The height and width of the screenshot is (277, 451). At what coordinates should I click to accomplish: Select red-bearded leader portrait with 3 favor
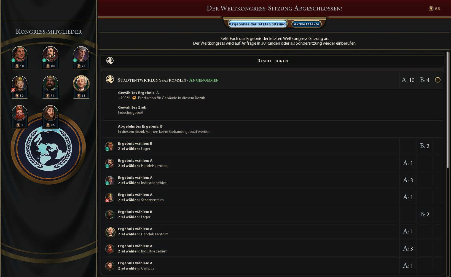coord(20,113)
